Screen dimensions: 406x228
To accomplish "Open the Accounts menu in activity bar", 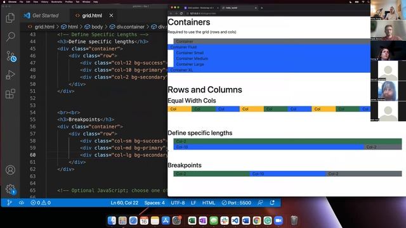I will (x=10, y=170).
